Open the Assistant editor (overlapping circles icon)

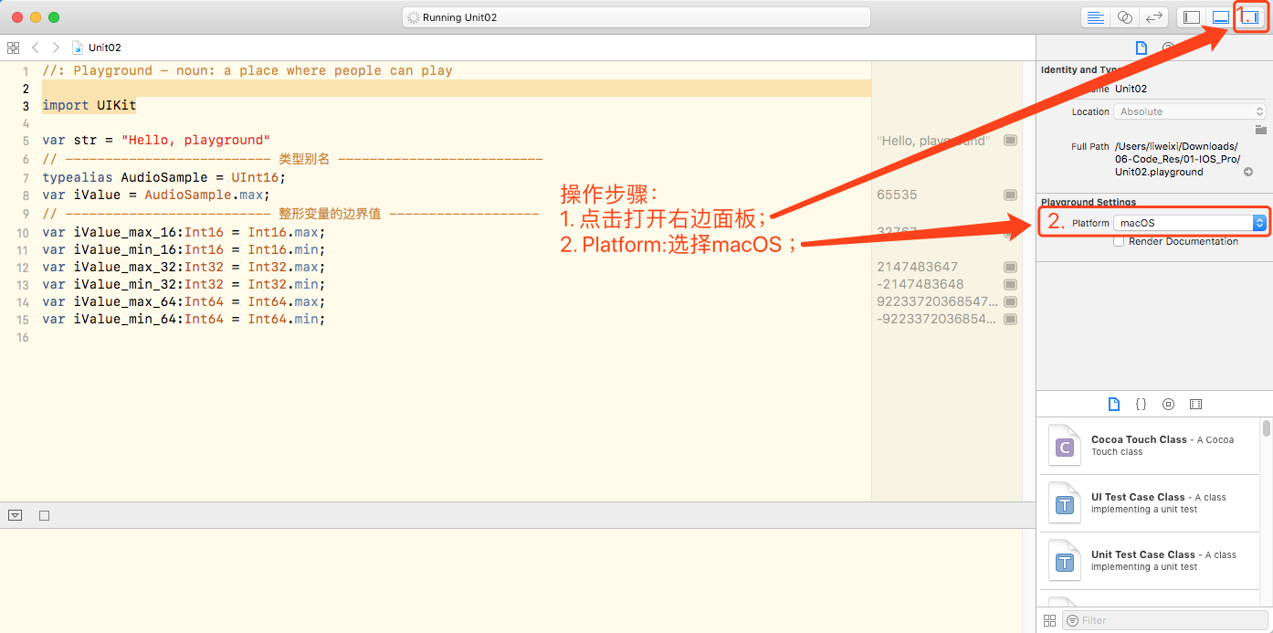tap(1124, 16)
